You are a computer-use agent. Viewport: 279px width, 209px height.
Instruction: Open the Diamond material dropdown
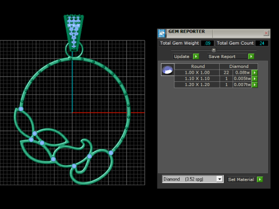pos(220,179)
